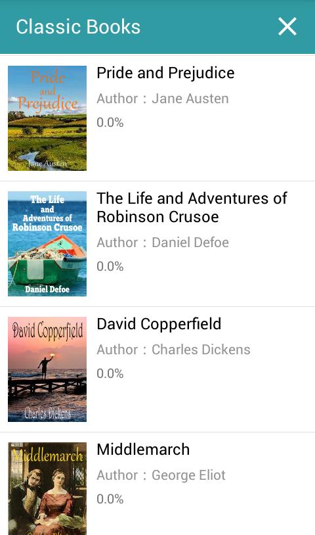Click Pride and Prejudice 0.0% progress

click(110, 122)
